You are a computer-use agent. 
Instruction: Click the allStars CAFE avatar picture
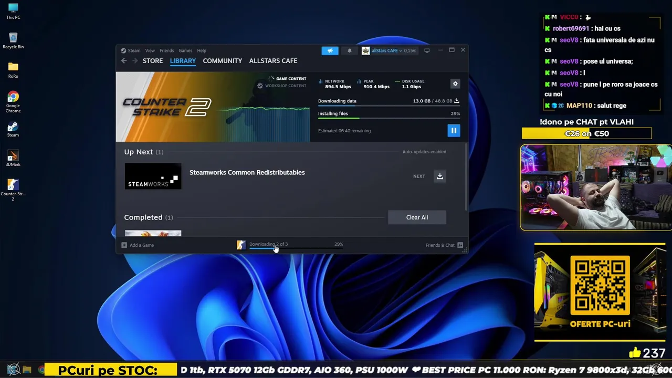click(x=365, y=50)
